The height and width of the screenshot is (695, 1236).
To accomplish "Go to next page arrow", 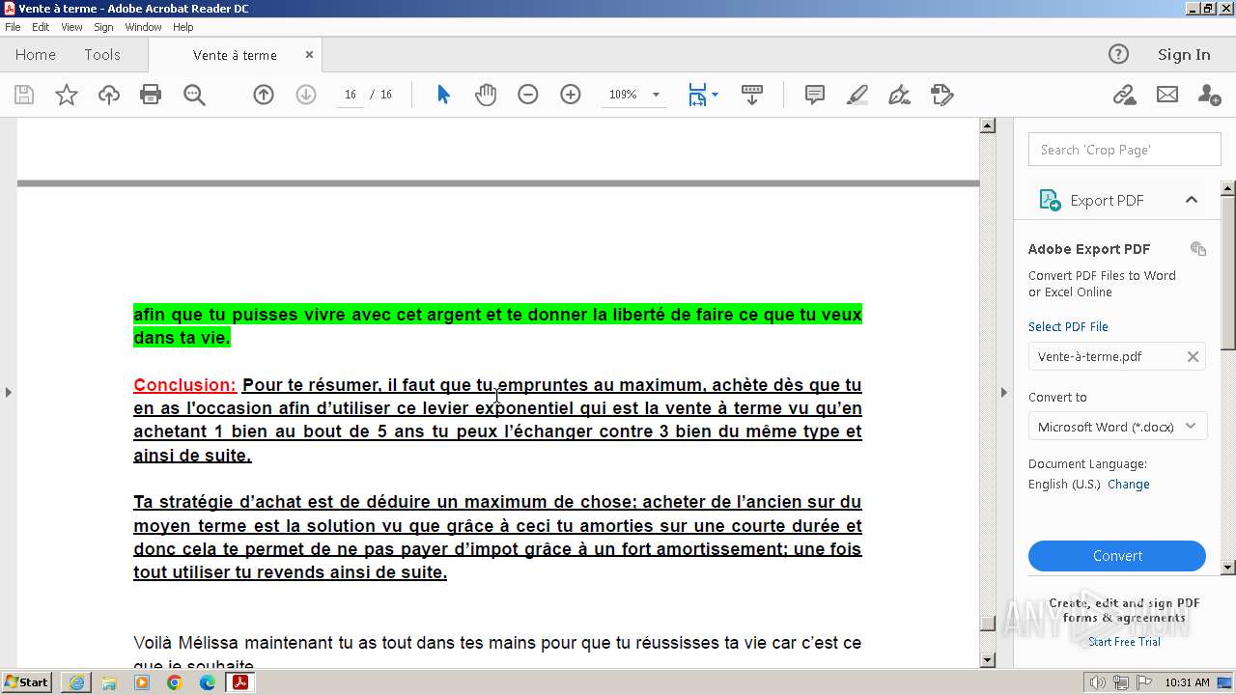I will 306,95.
